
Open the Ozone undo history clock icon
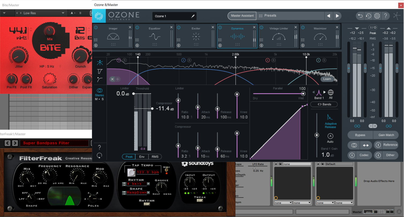click(x=369, y=16)
